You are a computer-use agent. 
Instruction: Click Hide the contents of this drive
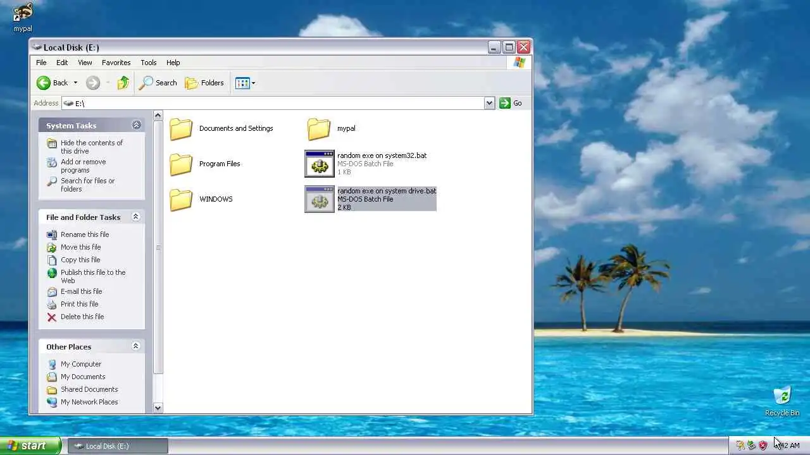(x=92, y=147)
